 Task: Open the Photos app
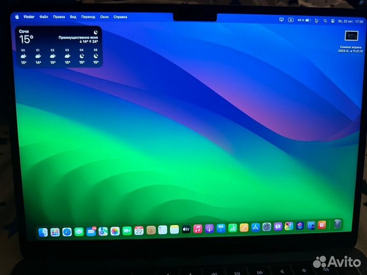pos(115,231)
